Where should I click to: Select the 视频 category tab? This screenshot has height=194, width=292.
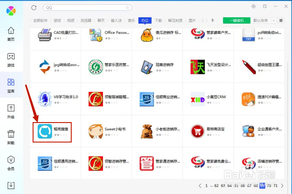[71, 20]
